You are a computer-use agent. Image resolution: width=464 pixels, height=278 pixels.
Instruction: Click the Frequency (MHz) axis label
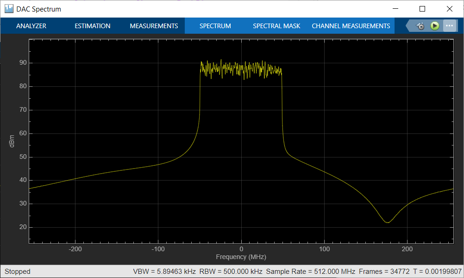pos(241,257)
